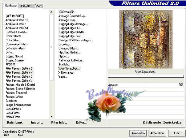Open Filter Info...
This screenshot has width=186, height=138.
point(59,122)
